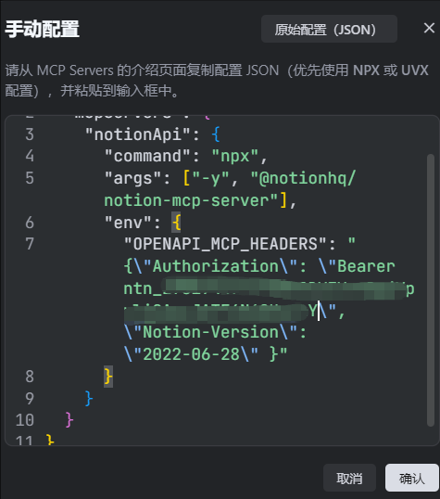This screenshot has width=440, height=499.
Task: Click notion-mcp-server text on wrapped line
Action: point(186,200)
